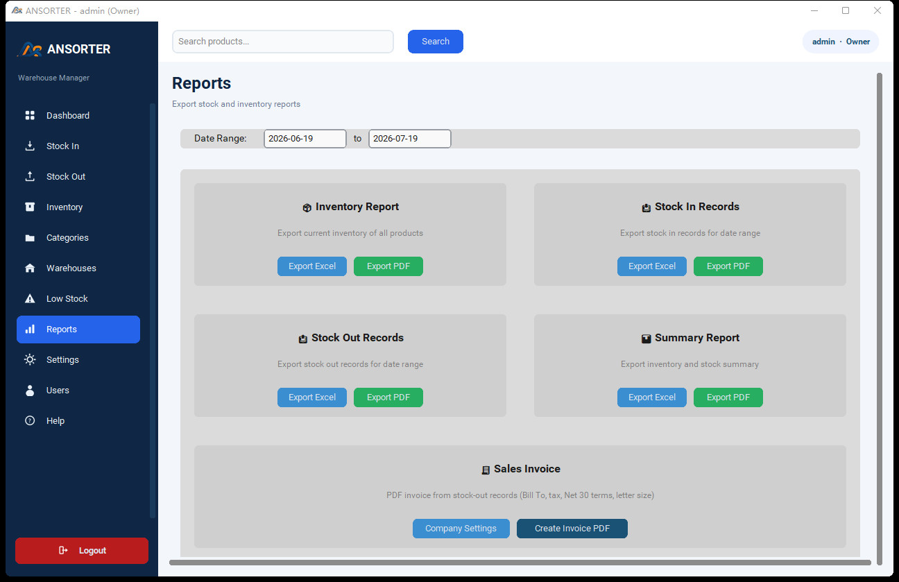This screenshot has width=899, height=582.
Task: Export Stock In Records to Excel
Action: click(652, 266)
